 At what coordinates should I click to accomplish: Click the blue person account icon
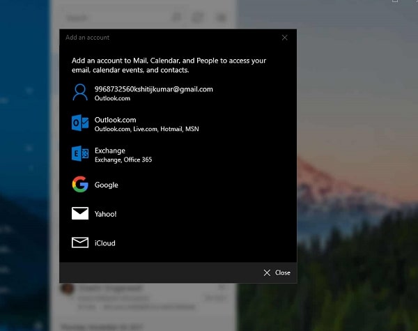click(80, 92)
